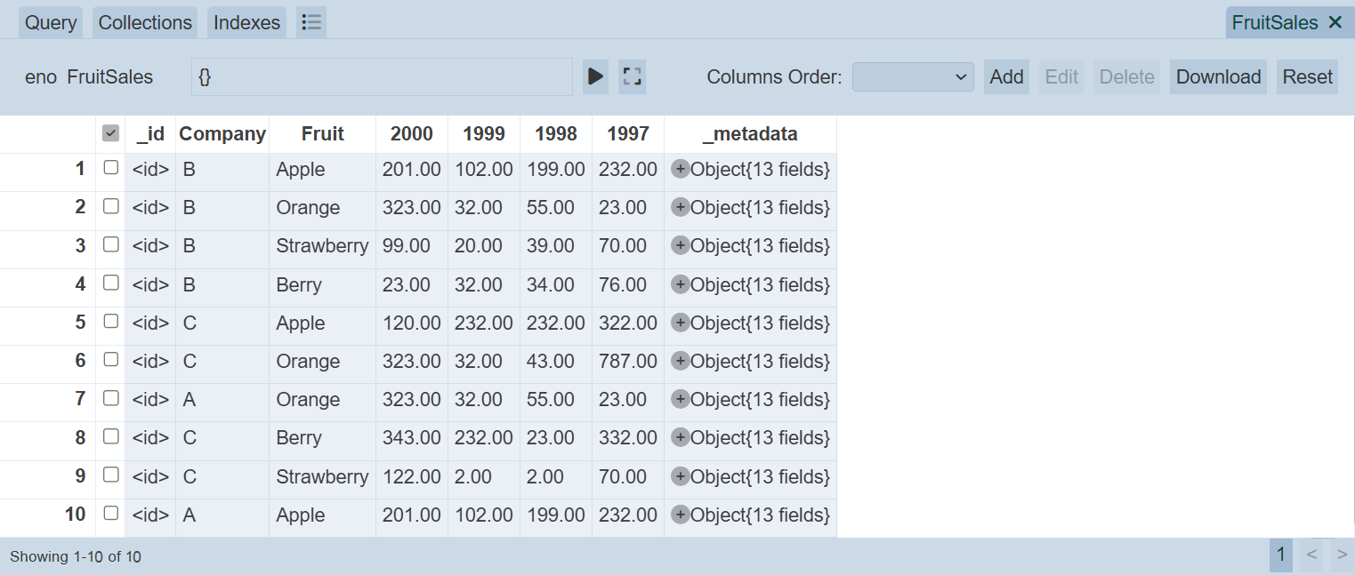Toggle the select-all header checkbox
The image size is (1355, 575).
111,133
